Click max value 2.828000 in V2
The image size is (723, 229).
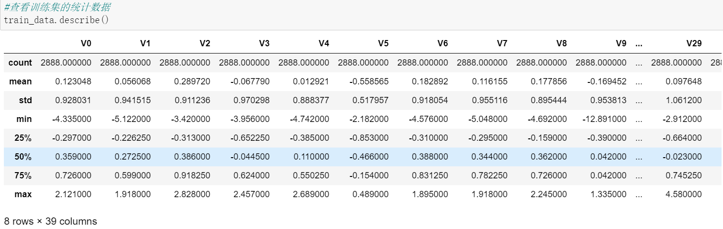click(192, 194)
